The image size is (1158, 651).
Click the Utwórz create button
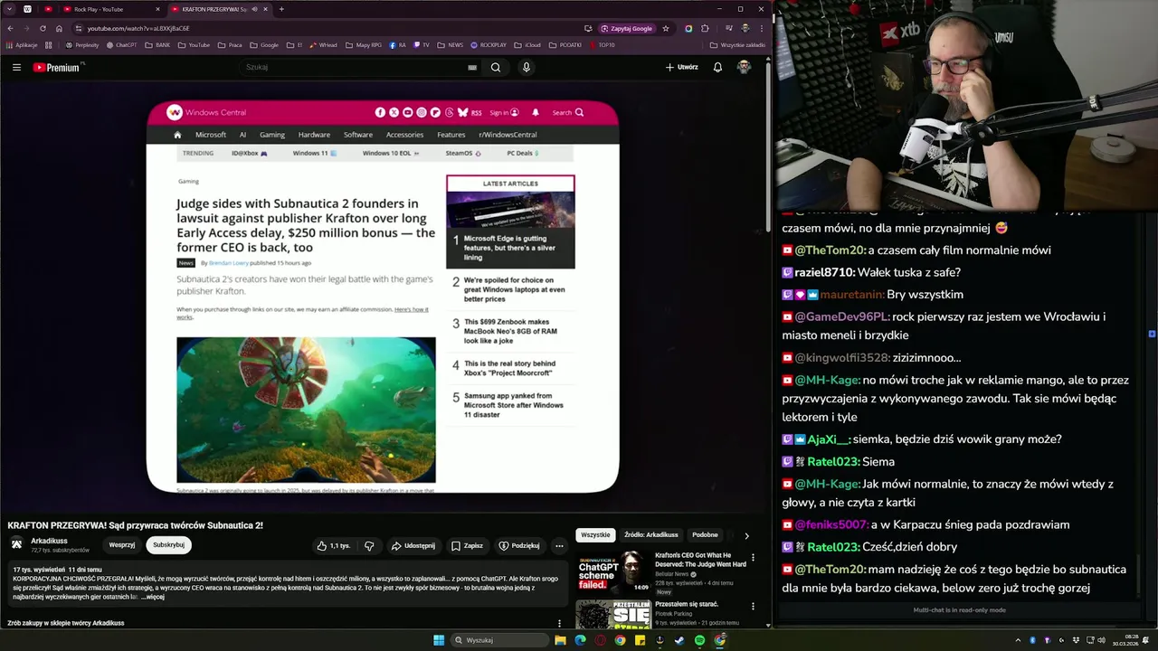[x=682, y=67]
